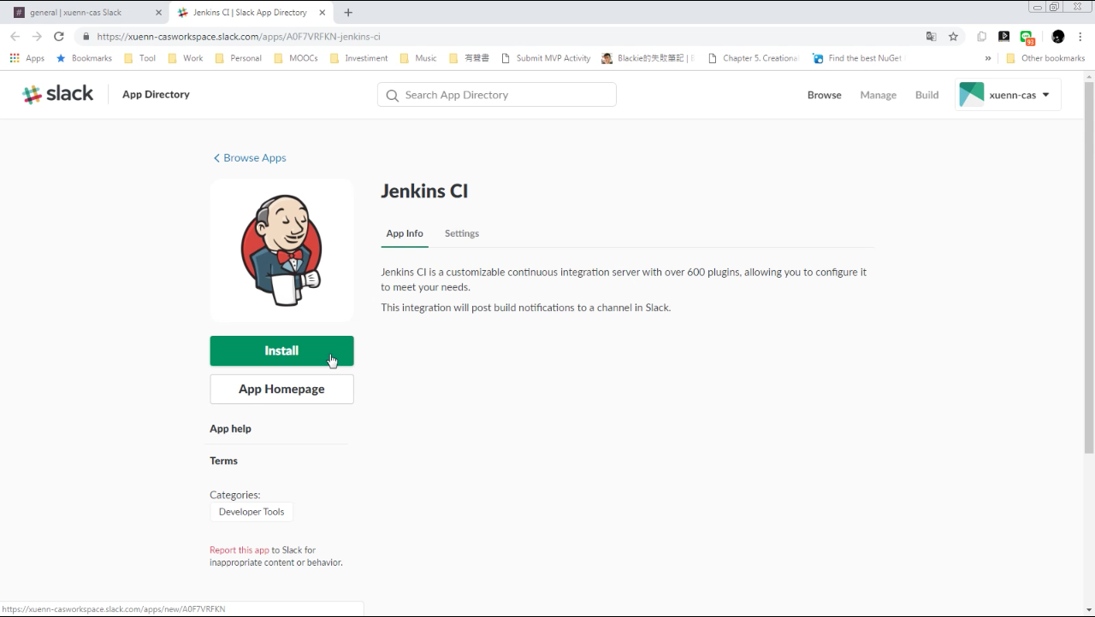Open the Find the best NuGet bookmark
The height and width of the screenshot is (617, 1095).
click(x=857, y=58)
